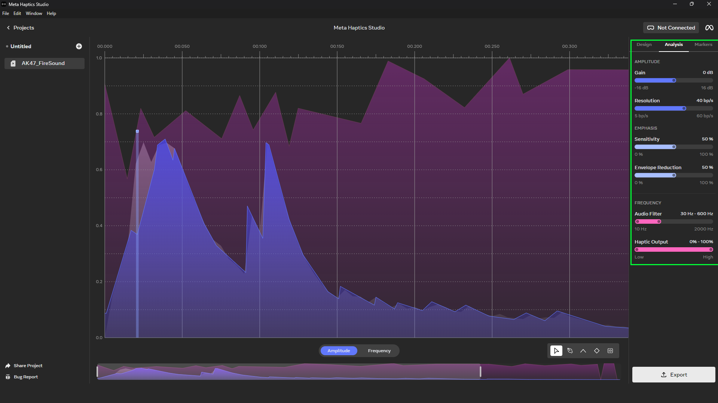Select the arrow pointer tool
718x403 pixels.
pos(556,351)
